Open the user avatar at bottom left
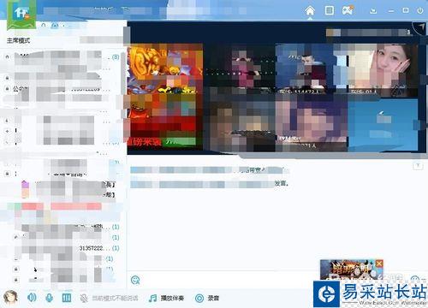 (10, 298)
